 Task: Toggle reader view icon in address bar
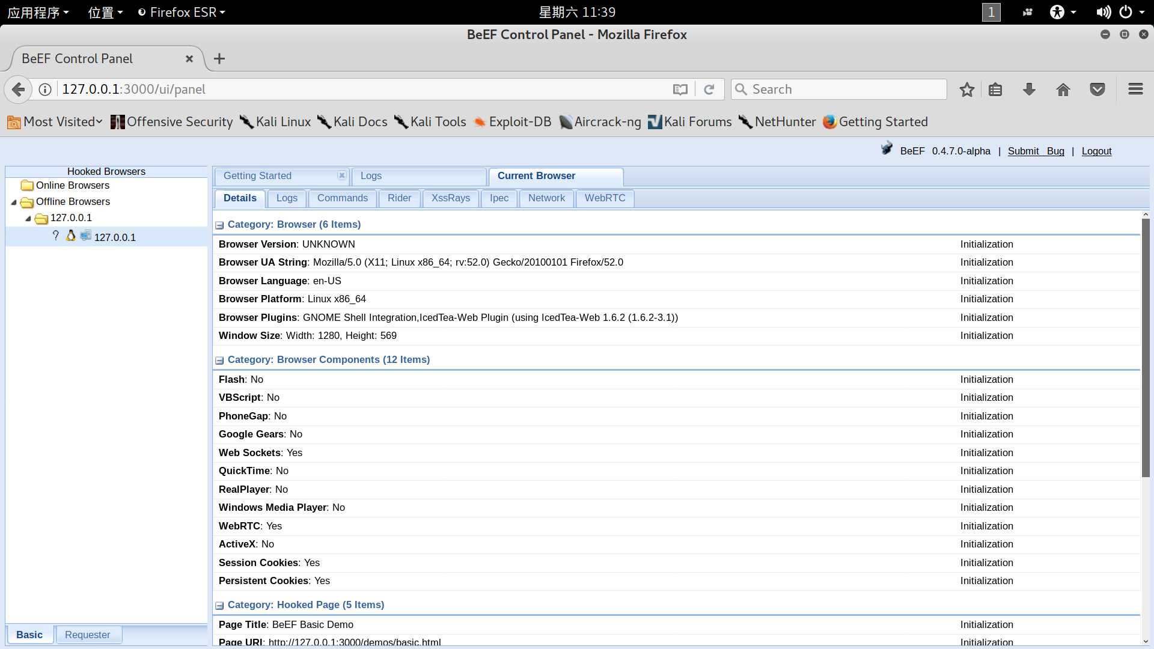click(x=680, y=90)
